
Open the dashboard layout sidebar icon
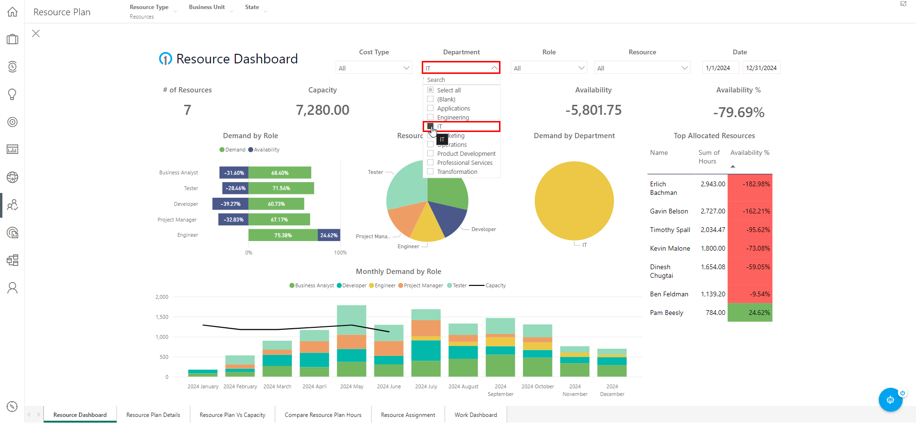click(12, 260)
